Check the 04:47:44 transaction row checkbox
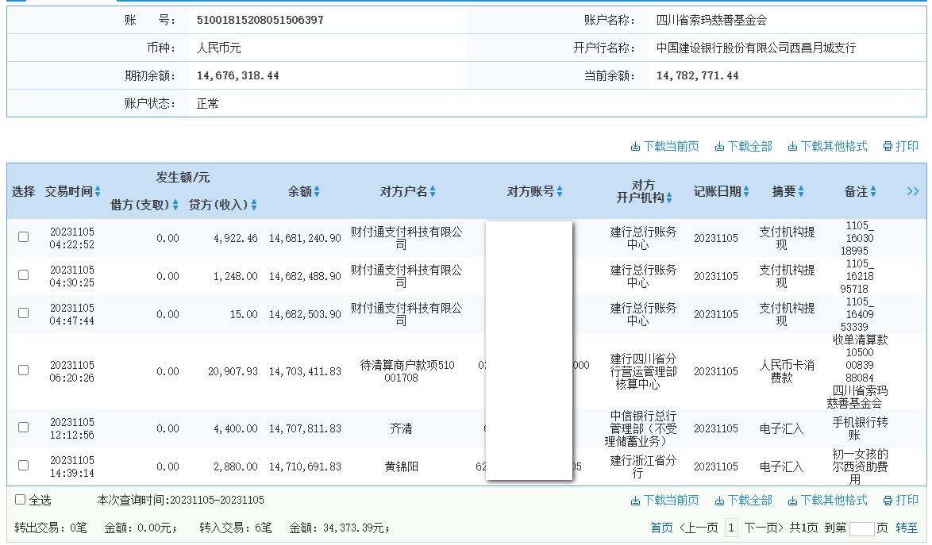Image resolution: width=932 pixels, height=545 pixels. (23, 313)
